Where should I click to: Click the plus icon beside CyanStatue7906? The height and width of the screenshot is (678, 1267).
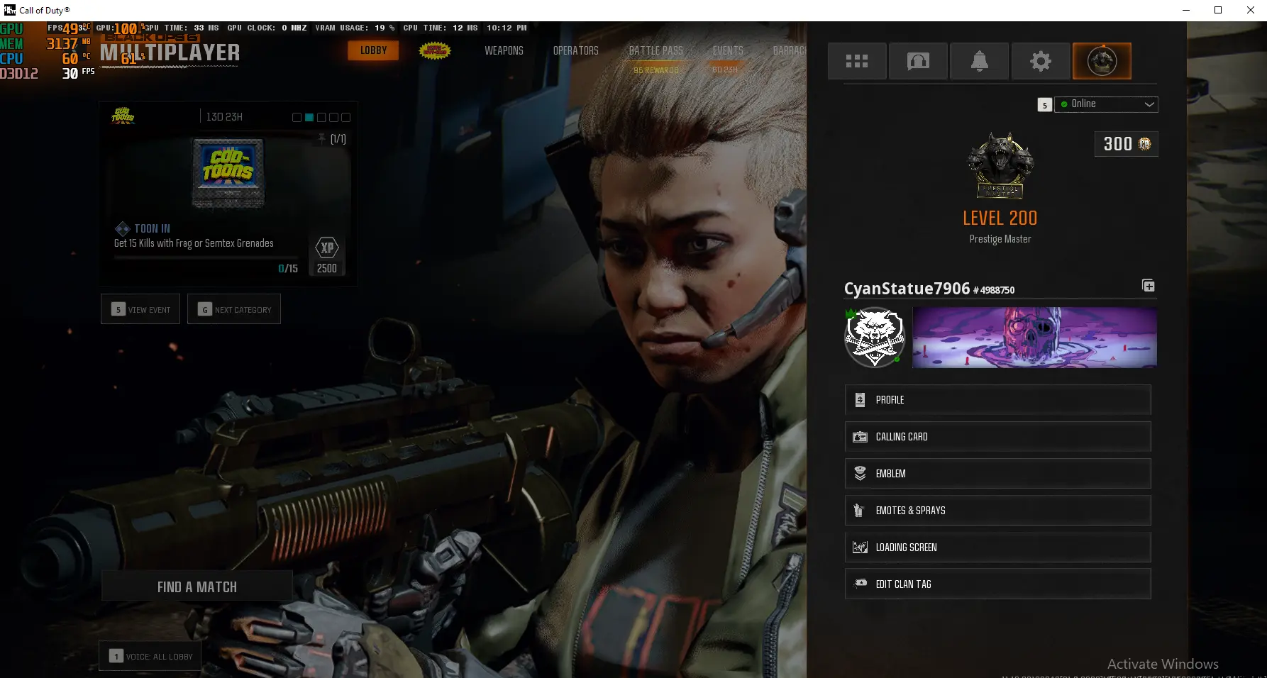(1149, 286)
